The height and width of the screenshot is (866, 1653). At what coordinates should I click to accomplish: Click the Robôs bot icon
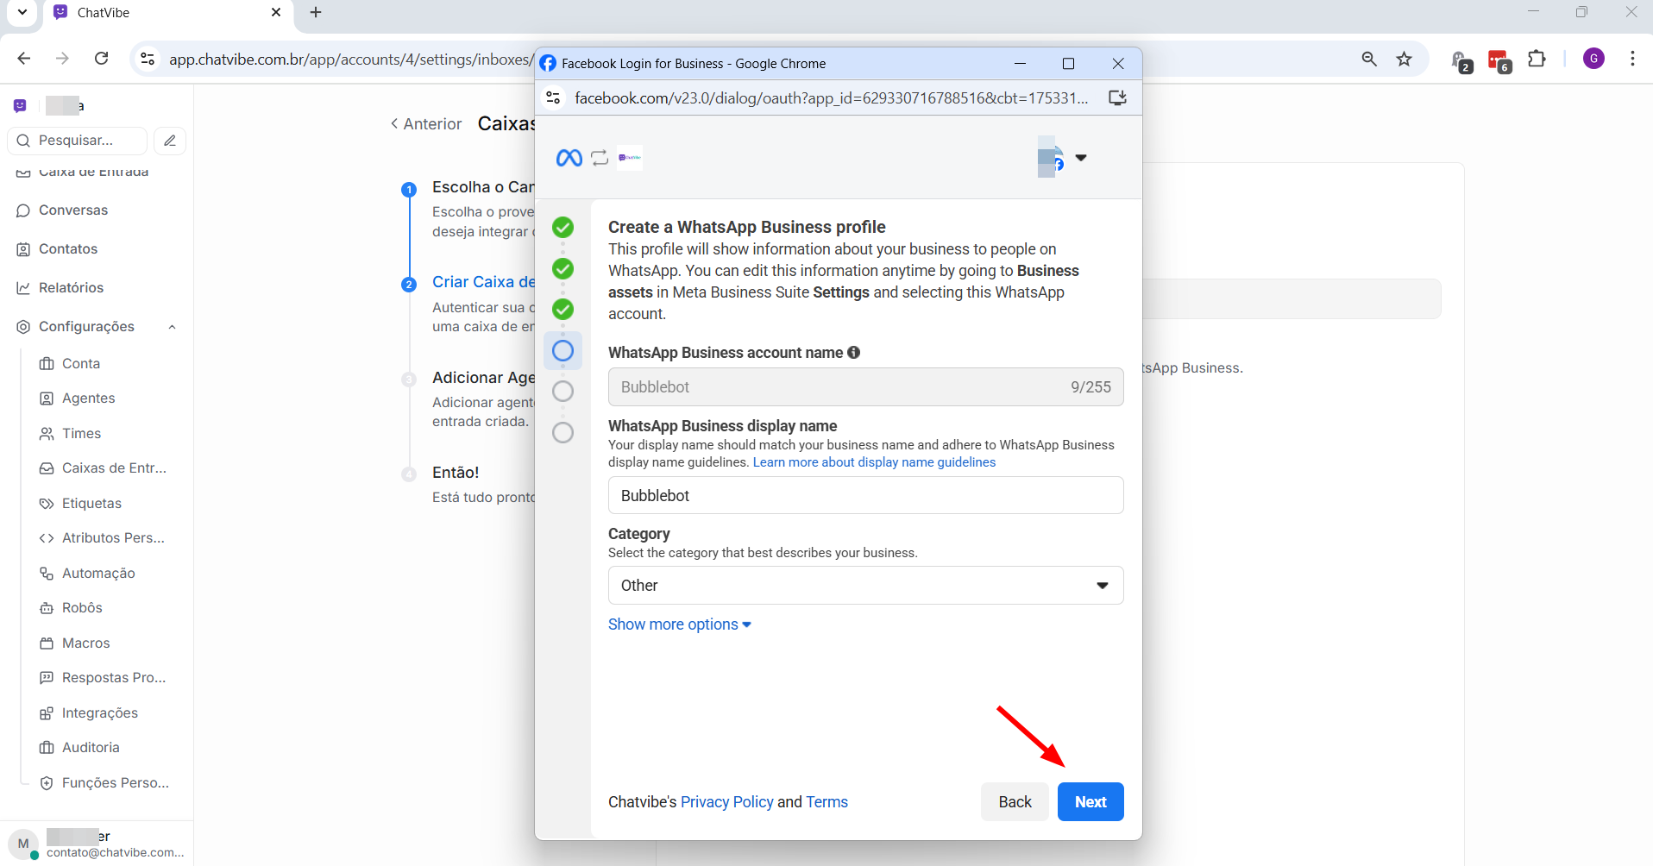tap(47, 608)
